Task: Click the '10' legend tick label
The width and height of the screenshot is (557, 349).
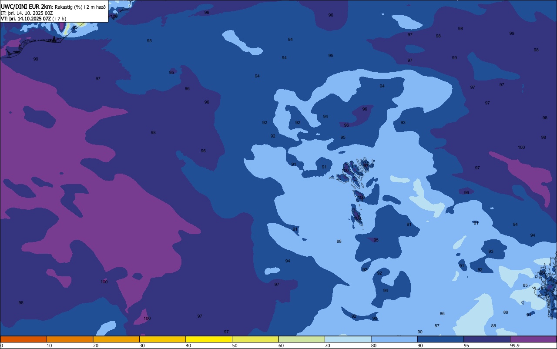Action: (49, 346)
